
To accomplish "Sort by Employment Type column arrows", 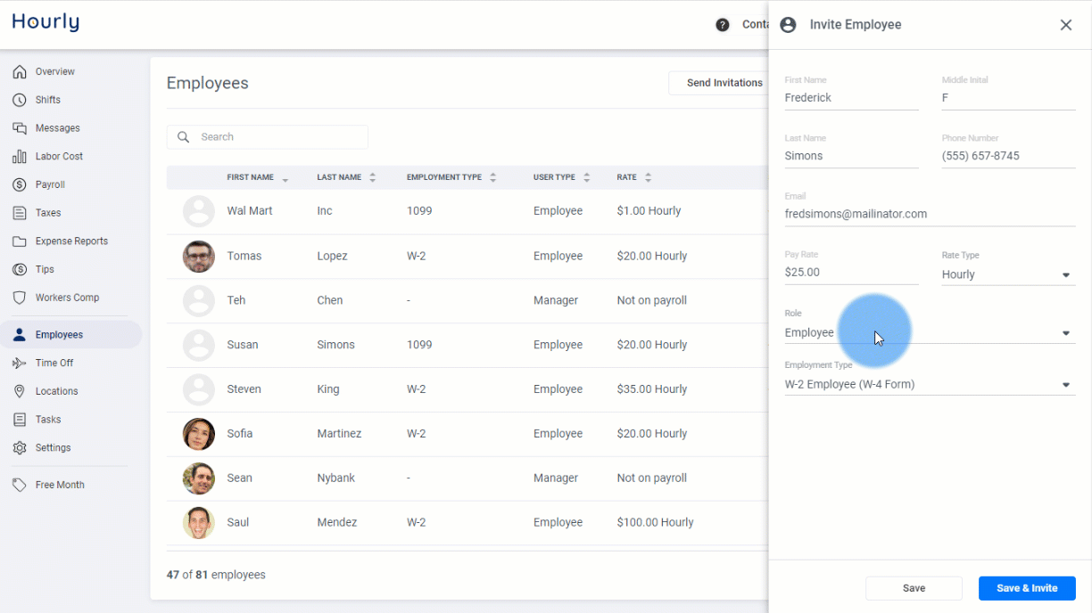I will click(x=493, y=177).
